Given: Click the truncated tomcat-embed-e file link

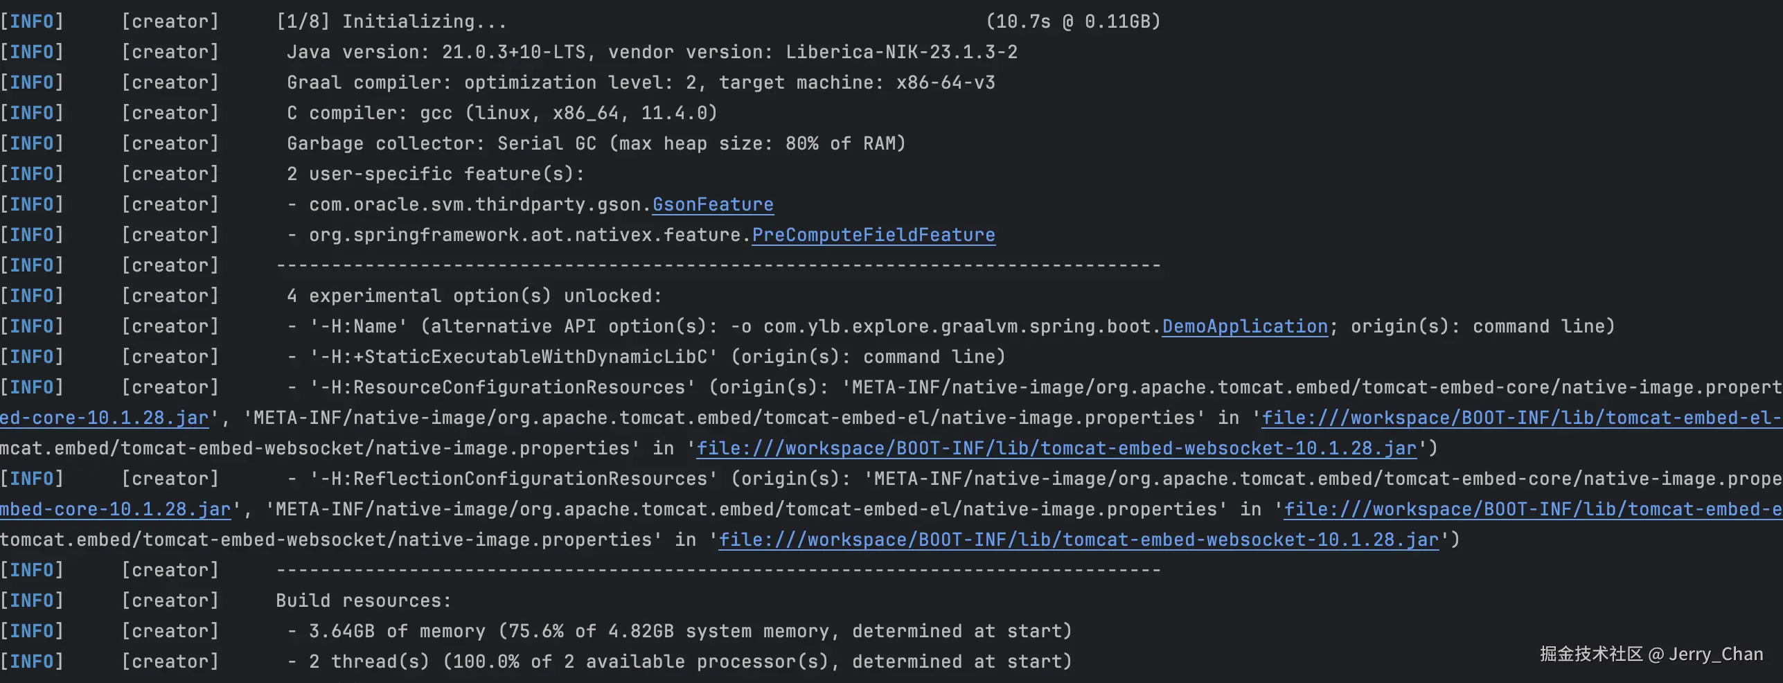Looking at the screenshot, I should point(1532,509).
